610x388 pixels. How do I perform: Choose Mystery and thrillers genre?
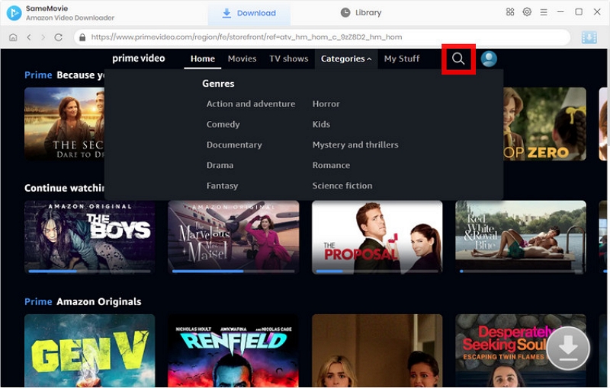(355, 145)
